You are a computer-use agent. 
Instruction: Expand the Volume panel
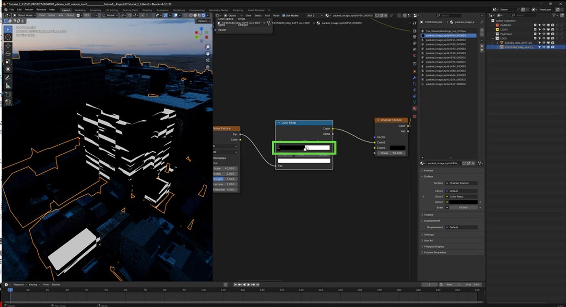427,215
